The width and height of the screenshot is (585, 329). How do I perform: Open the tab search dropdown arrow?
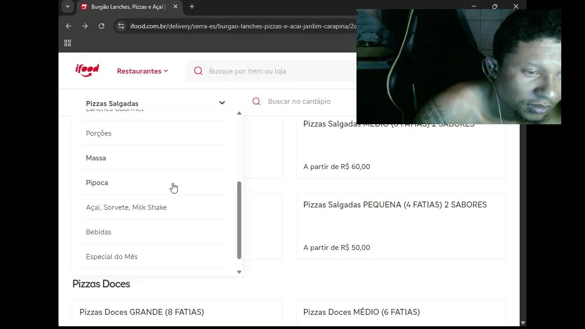[x=68, y=6]
